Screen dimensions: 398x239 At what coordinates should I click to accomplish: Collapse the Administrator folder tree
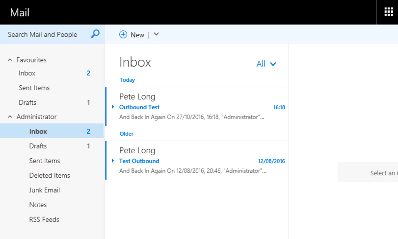click(x=10, y=117)
